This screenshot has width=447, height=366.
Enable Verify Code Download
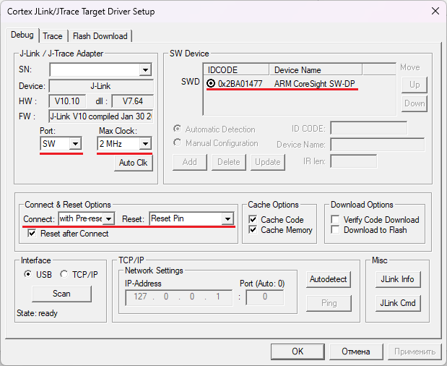coord(336,220)
